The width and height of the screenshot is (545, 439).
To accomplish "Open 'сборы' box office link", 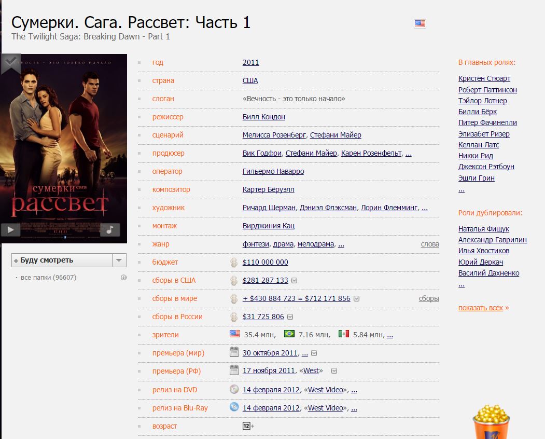I will click(x=429, y=298).
